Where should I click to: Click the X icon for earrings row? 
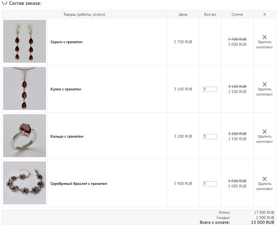click(265, 37)
